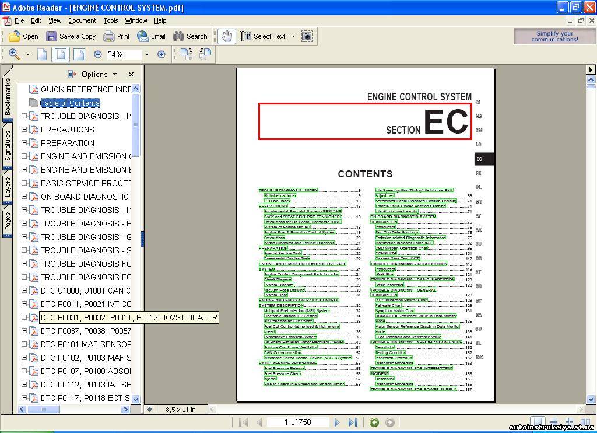597x433 pixels.
Task: Open the Edit menu
Action: [36, 20]
